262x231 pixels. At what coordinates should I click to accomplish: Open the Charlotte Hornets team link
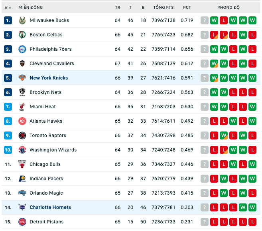click(x=50, y=207)
